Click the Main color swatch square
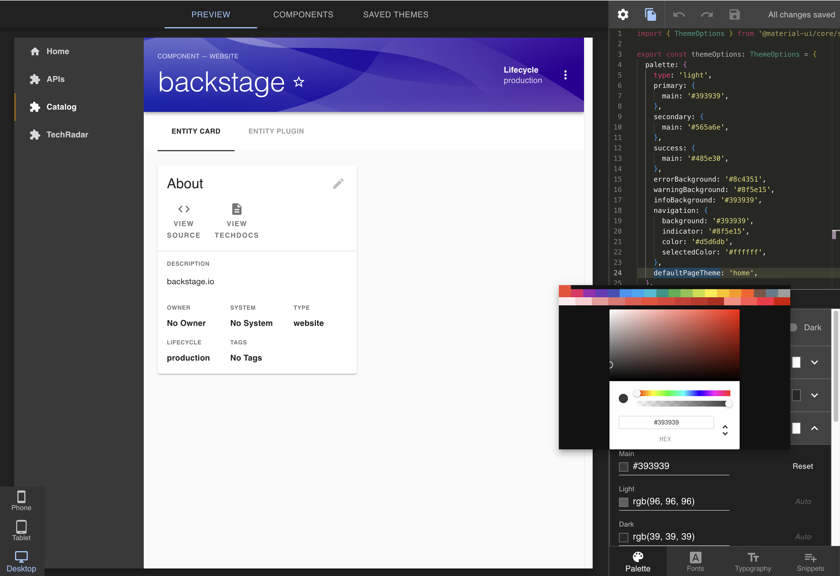 (624, 467)
